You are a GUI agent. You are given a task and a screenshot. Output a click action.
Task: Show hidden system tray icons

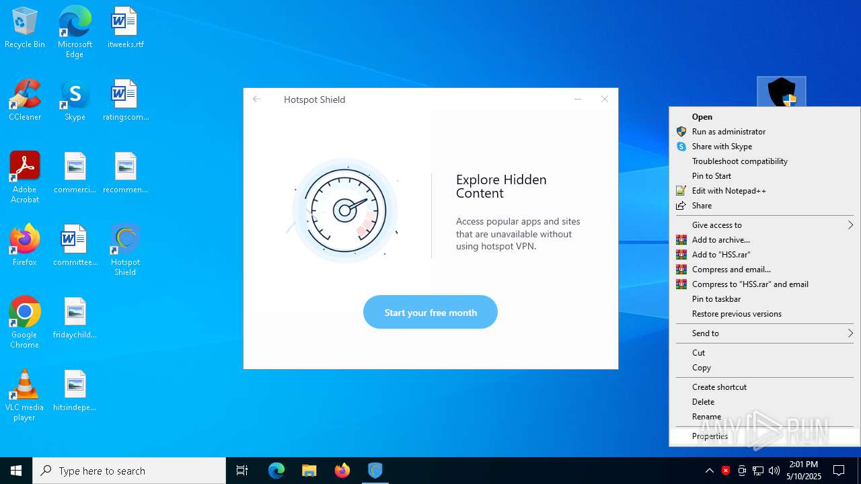click(710, 471)
